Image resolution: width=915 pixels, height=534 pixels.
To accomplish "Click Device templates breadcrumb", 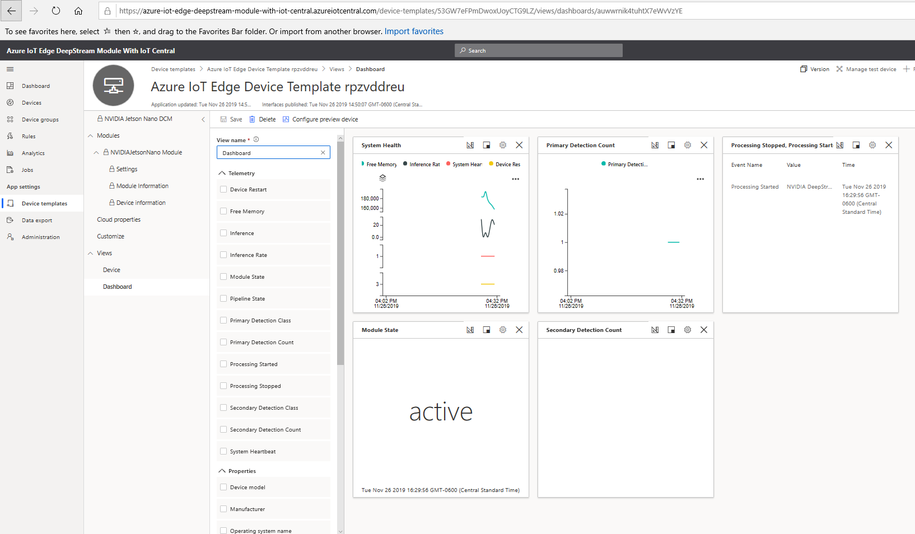I will click(x=173, y=69).
